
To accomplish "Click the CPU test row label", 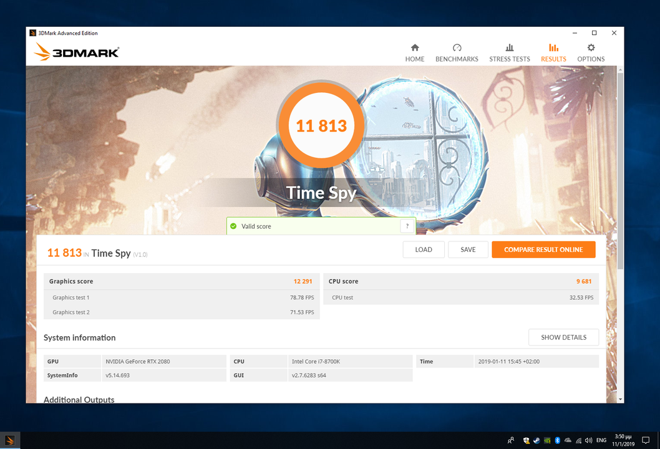I will click(x=342, y=297).
